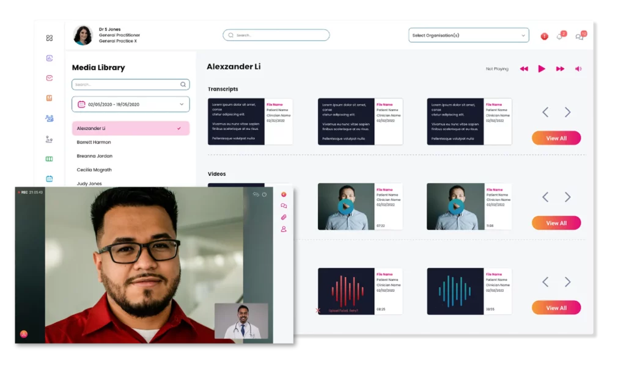626x365 pixels.
Task: Click 'Upload Failed. Retry?' on red audio card
Action: [x=344, y=311]
